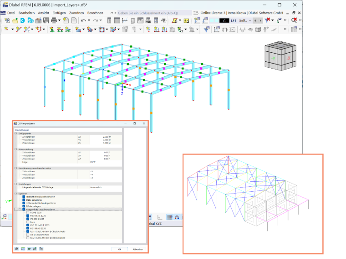
Task: Click the yellow and pink surface icon
Action: point(174,20)
